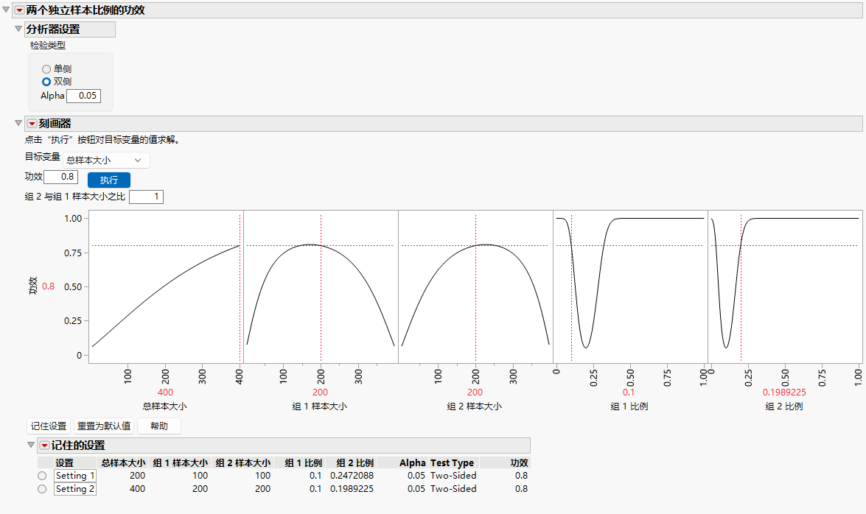Click the 组 2 与组 1 样本大小之比 field
This screenshot has width=866, height=514.
146,197
